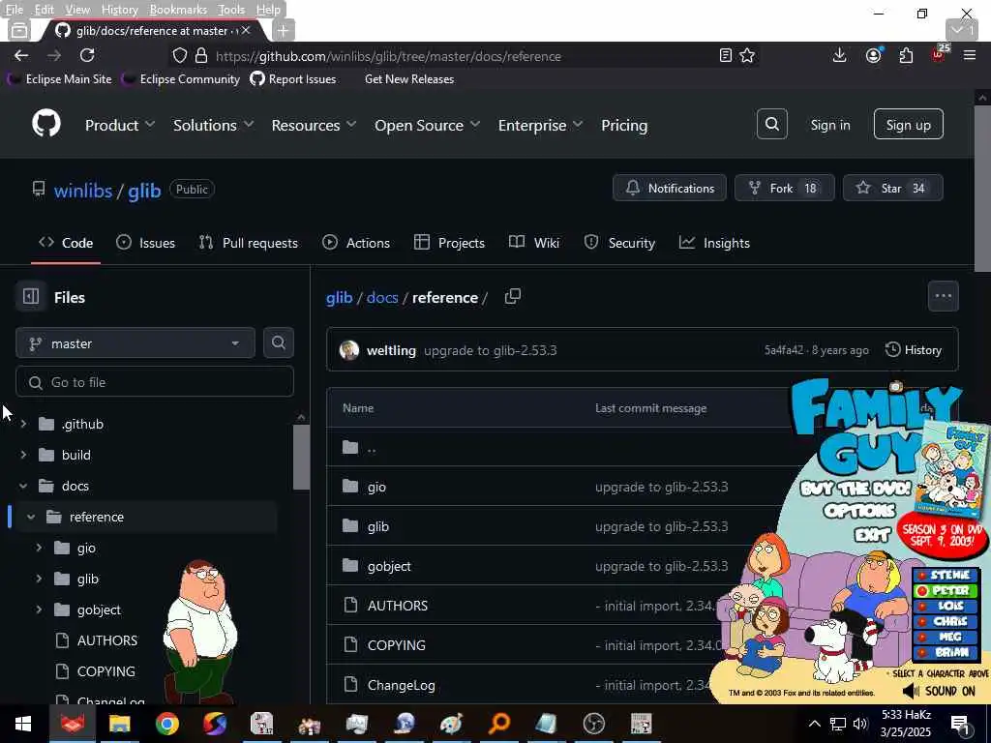Click the tracking protection shield icon
991x743 pixels.
pos(180,55)
